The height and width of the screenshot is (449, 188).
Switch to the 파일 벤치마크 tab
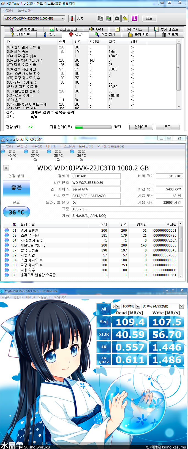24,29
